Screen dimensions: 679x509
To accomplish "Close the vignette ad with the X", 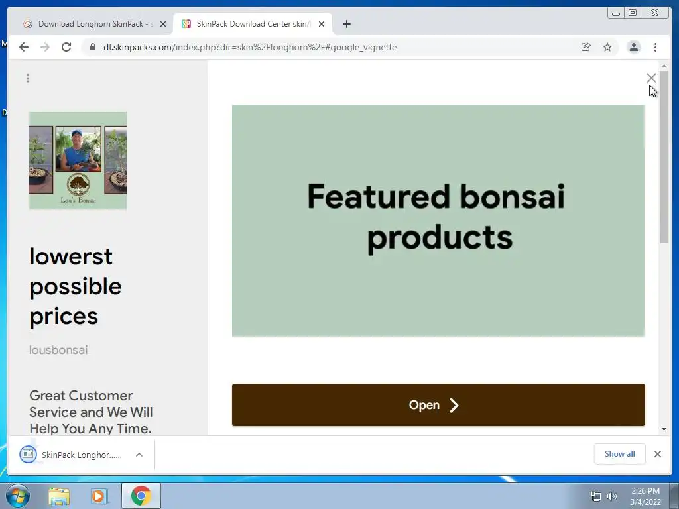I will 651,78.
